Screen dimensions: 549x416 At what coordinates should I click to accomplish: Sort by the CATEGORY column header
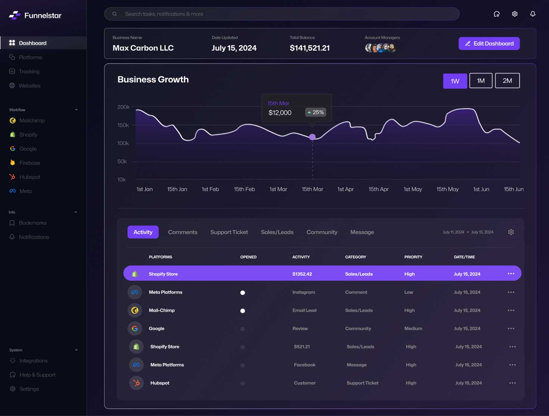[x=356, y=257]
